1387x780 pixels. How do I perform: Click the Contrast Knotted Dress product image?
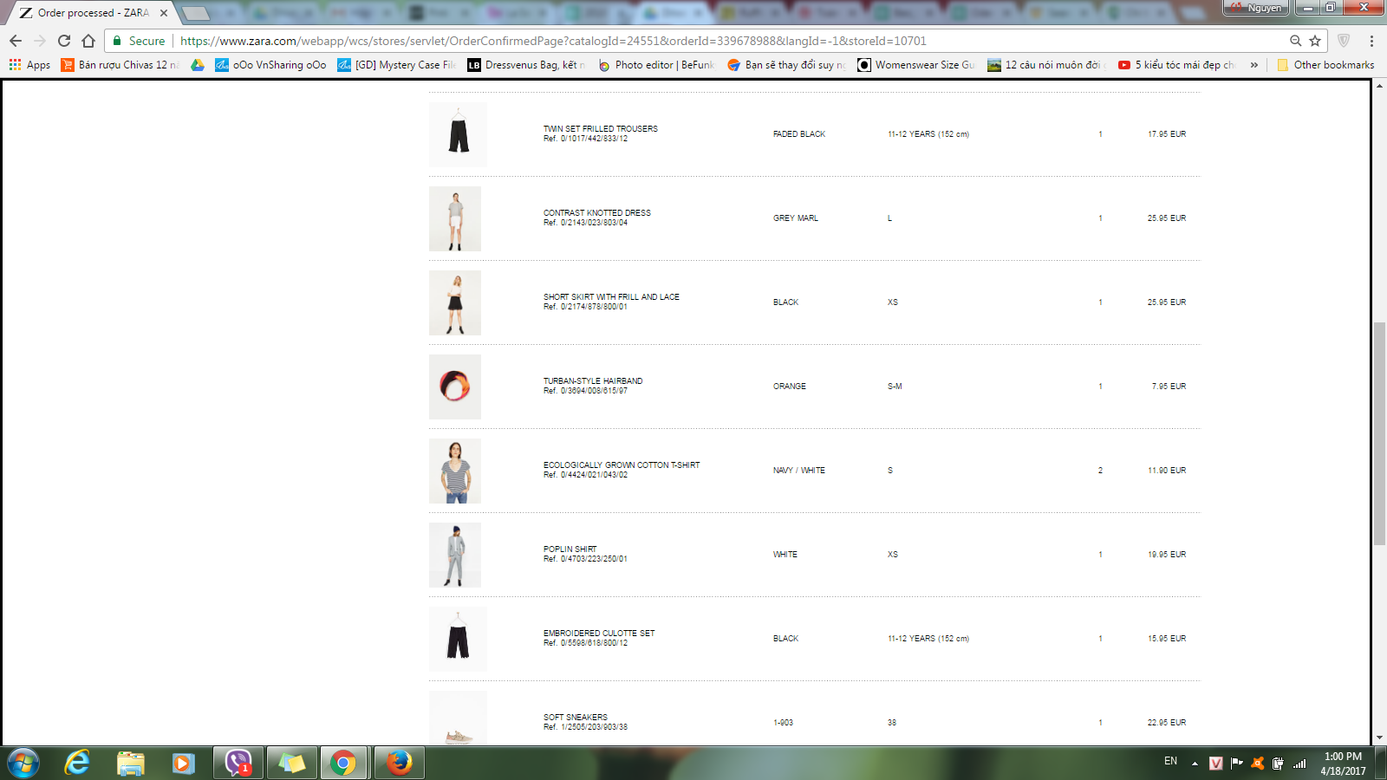click(455, 218)
